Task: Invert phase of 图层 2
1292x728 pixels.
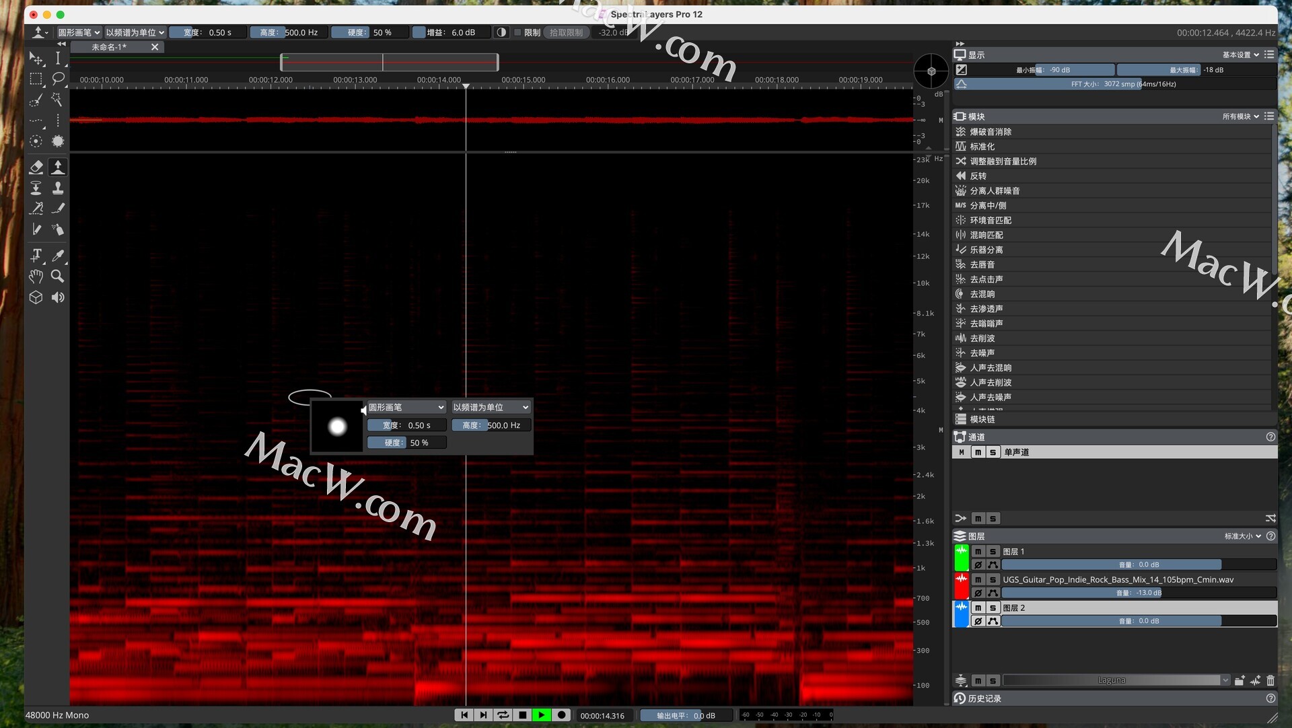Action: click(978, 621)
